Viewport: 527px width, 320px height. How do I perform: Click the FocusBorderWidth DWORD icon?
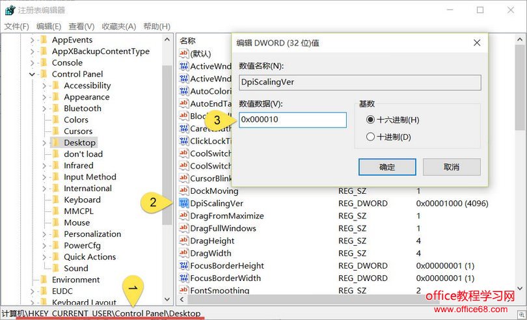point(184,278)
